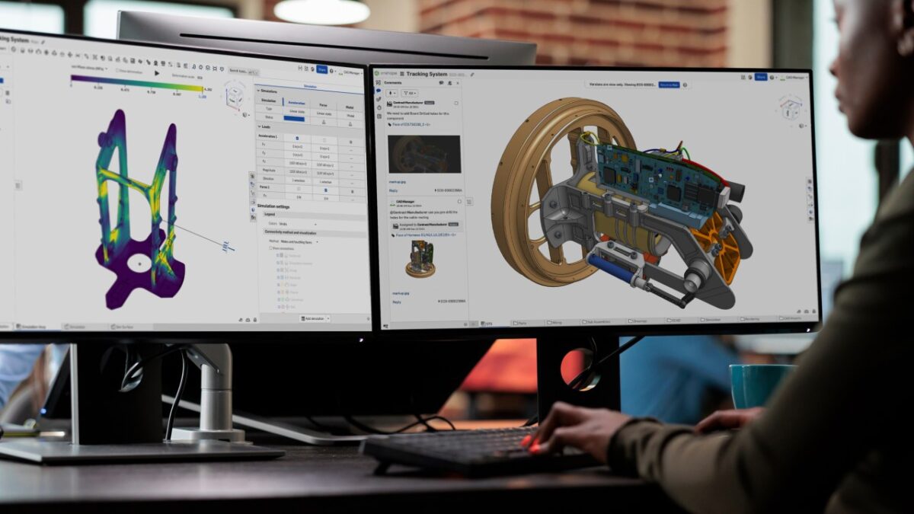Open CAD Manager user menu on right monitor
The width and height of the screenshot is (914, 514).
794,78
